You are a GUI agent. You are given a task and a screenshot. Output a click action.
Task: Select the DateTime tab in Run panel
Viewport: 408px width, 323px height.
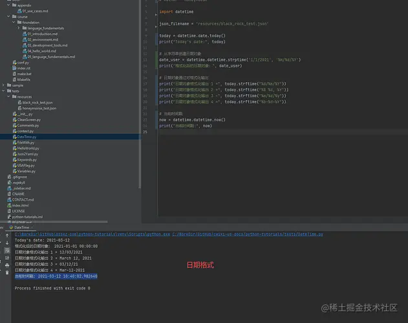(x=21, y=227)
